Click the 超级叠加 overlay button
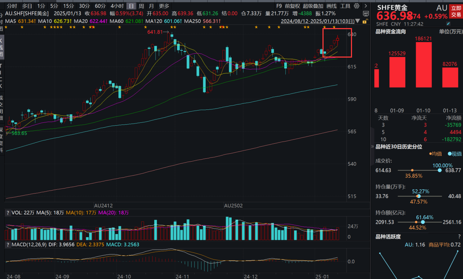This screenshot has width=463, height=279. point(313,6)
